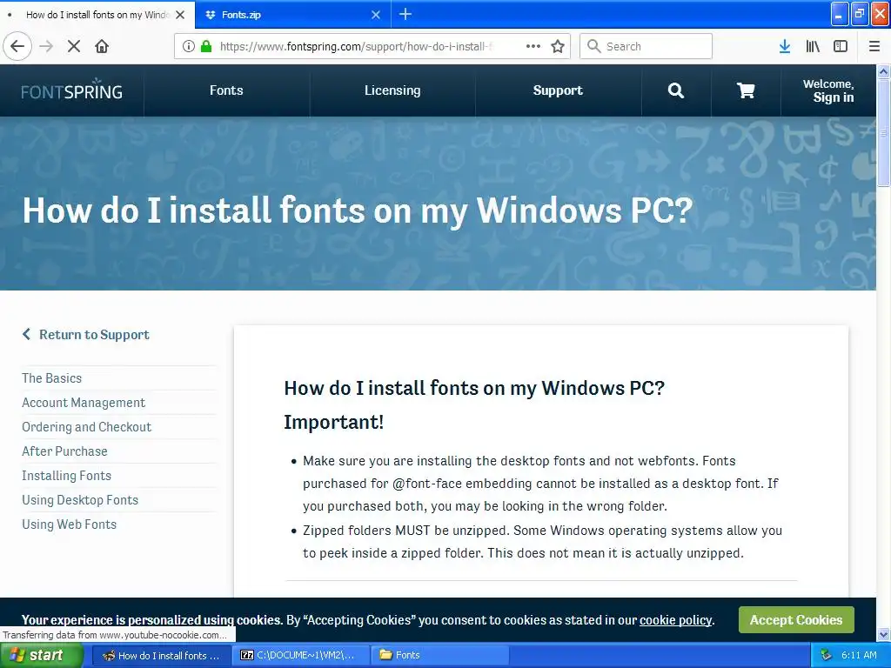
Task: View site information icon in address bar
Action: coord(189,46)
